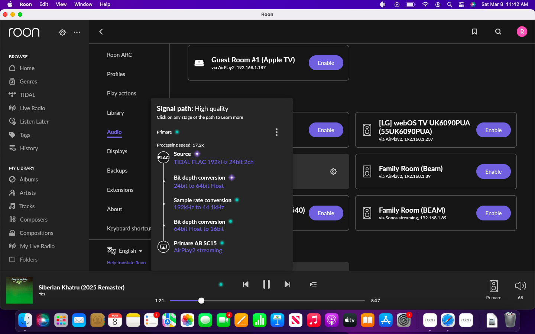Go back with the left arrow
This screenshot has height=334, width=535.
coord(101,32)
